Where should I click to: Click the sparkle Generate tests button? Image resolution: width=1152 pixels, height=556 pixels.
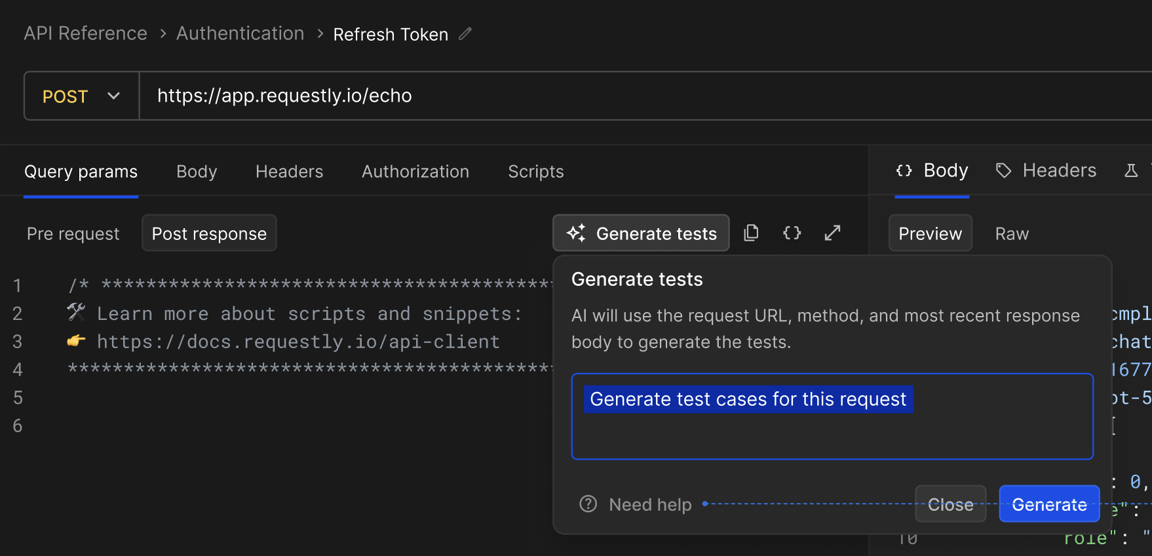[641, 233]
